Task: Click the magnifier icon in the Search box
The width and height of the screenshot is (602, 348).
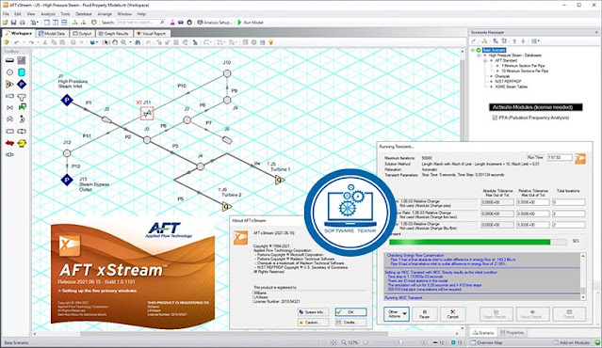Action: 162,23
